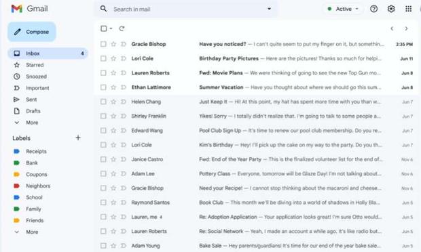Select the Summer Vacation email checkbox
Image resolution: width=421 pixels, height=252 pixels.
pos(103,87)
